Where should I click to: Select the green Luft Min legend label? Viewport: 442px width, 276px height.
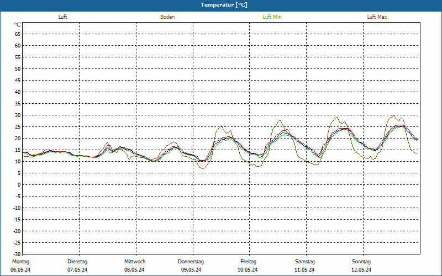coord(272,17)
